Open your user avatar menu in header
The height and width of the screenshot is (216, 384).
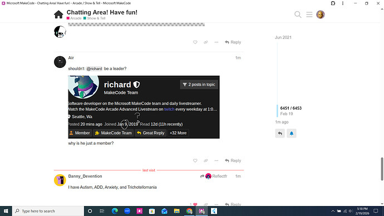coord(321,14)
